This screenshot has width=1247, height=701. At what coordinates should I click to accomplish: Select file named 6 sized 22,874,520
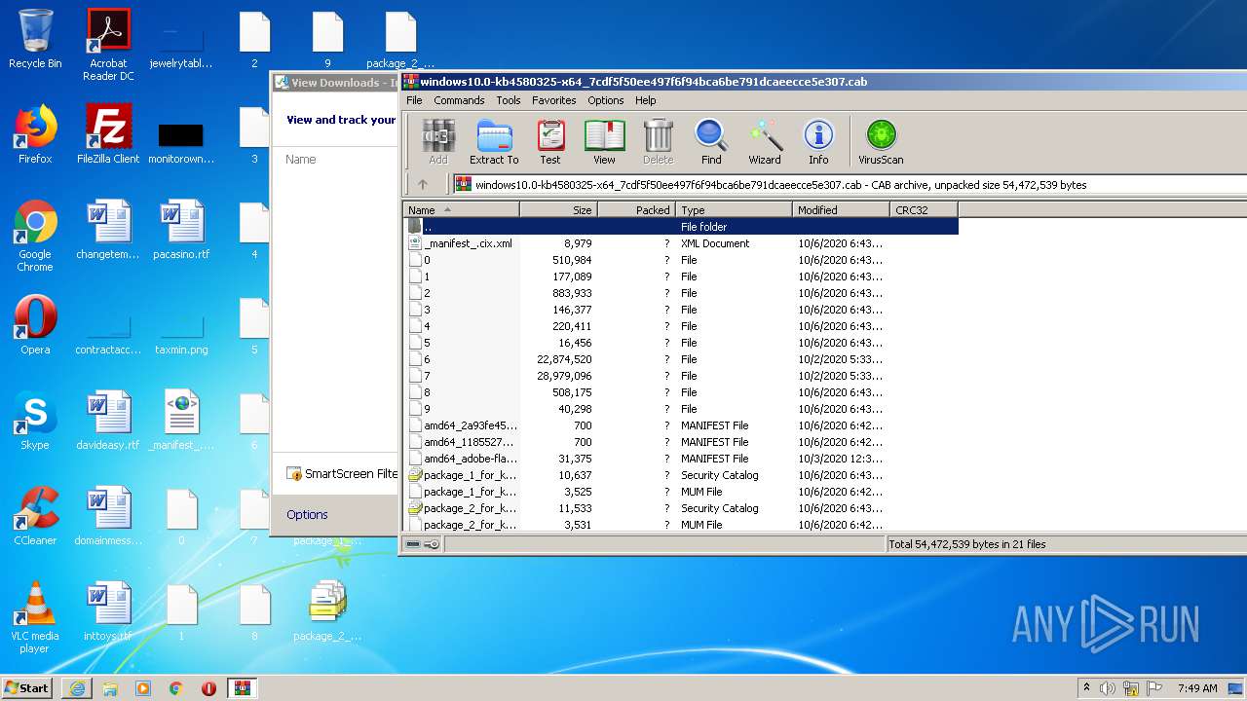pos(681,359)
